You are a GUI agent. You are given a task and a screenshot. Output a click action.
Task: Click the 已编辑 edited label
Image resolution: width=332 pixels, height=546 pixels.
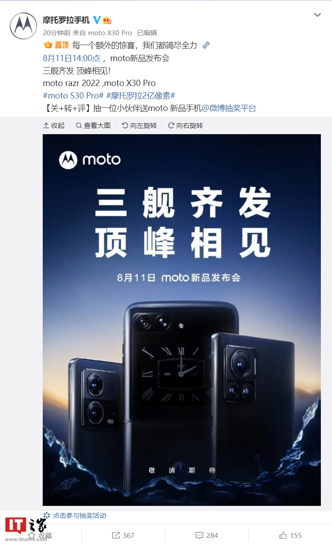[146, 33]
